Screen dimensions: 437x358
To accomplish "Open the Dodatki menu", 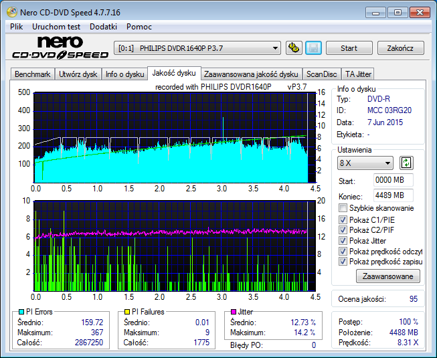I will coord(104,27).
